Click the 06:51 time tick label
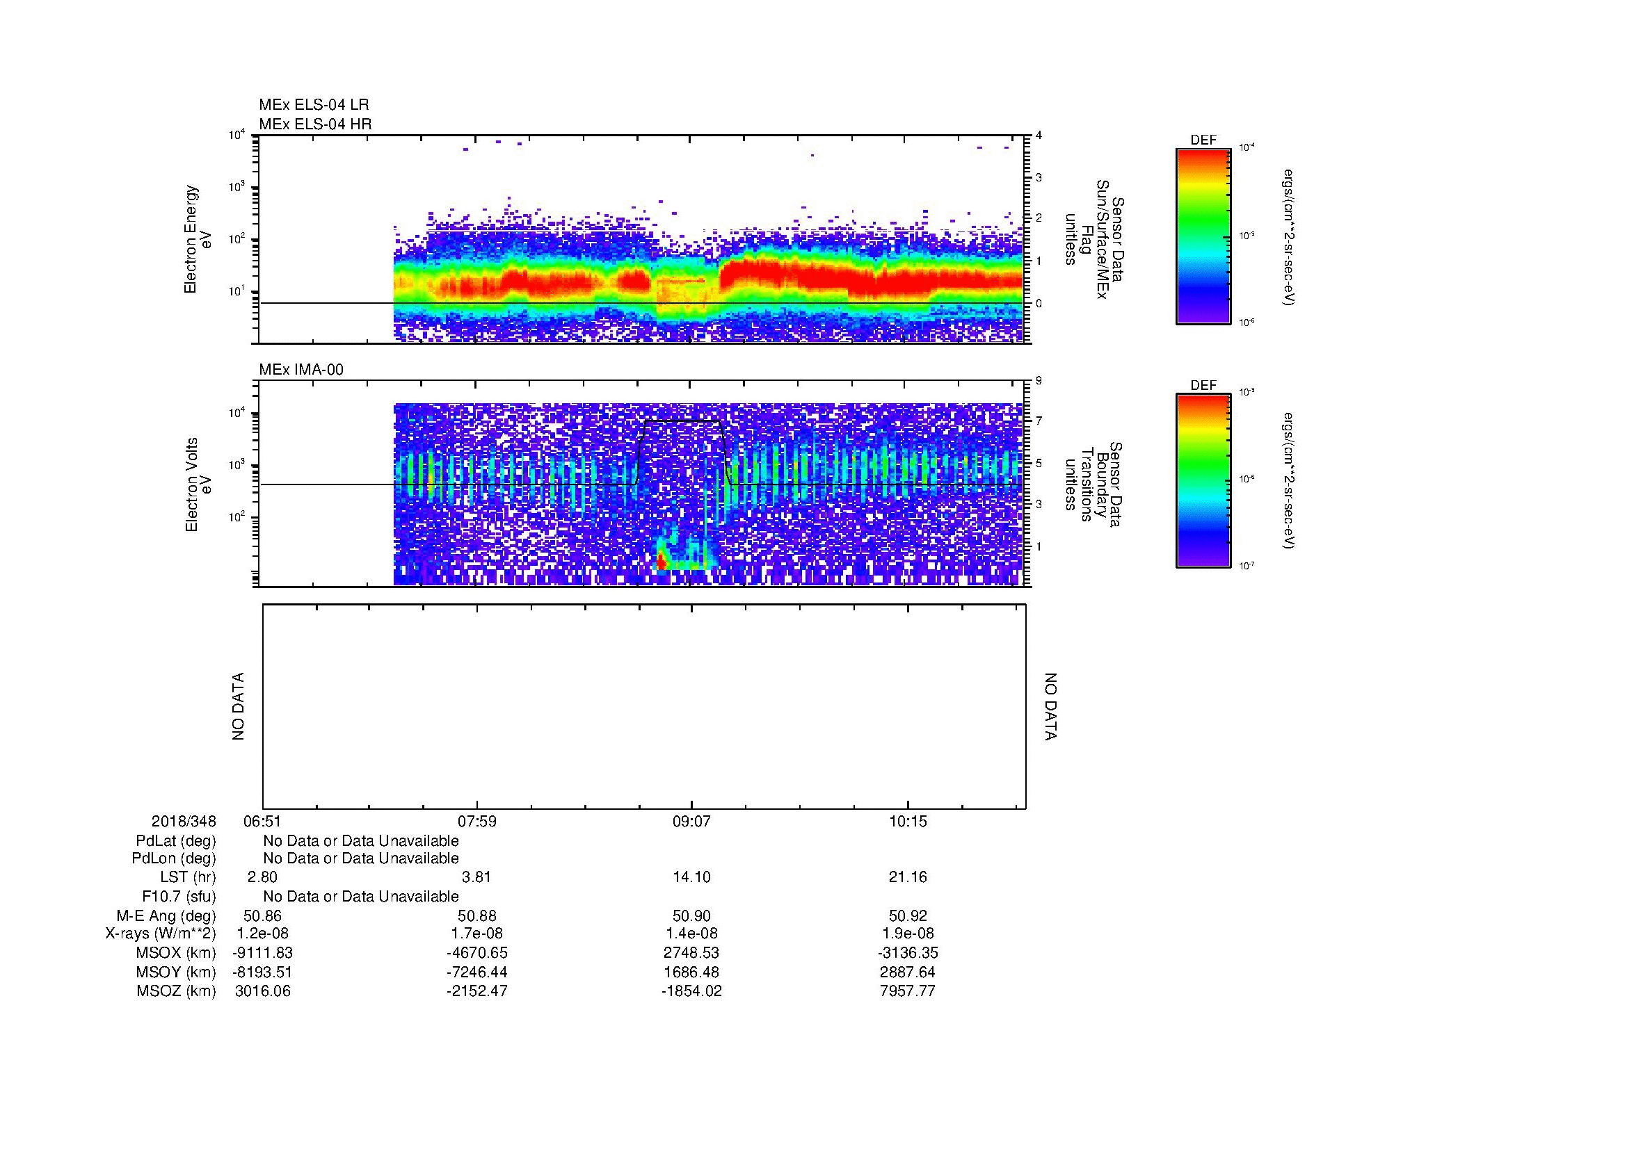 (262, 821)
